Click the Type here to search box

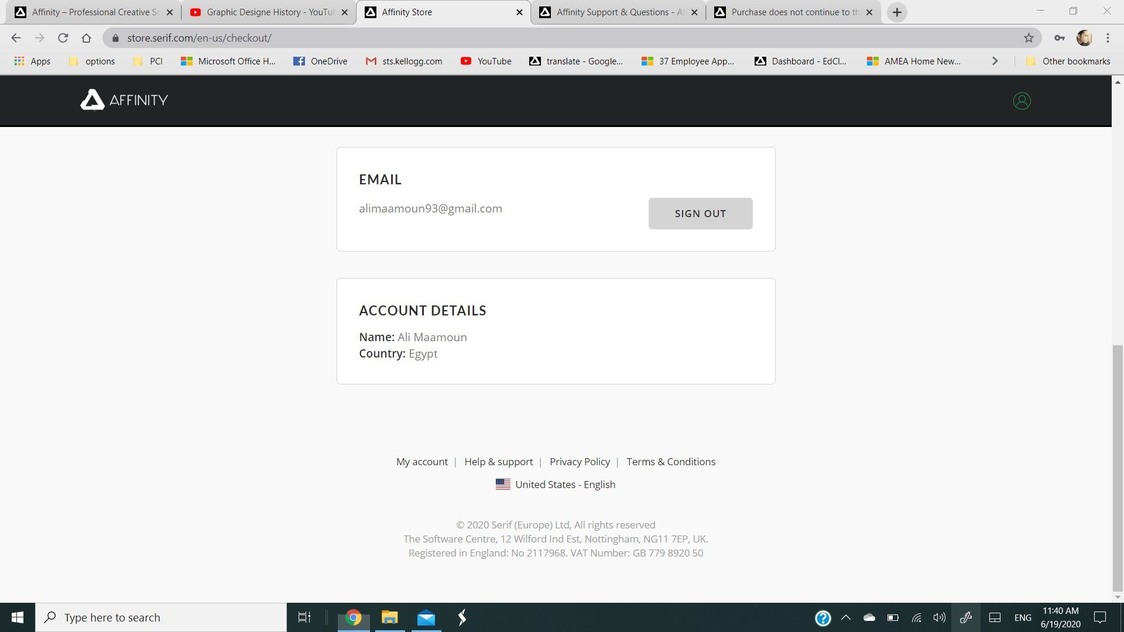(x=161, y=617)
